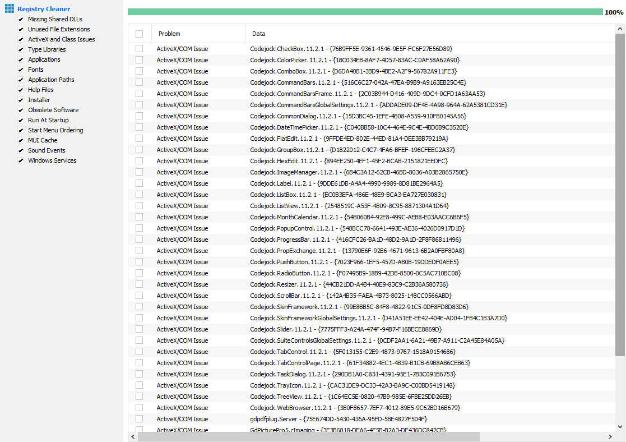Screen dimensions: 626x442
Task: Disable the Type Libraries checkbox
Action: [x=21, y=49]
